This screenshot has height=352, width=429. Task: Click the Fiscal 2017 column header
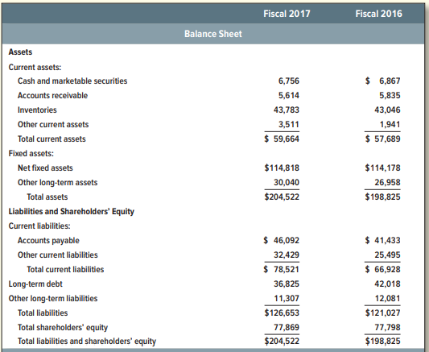tap(287, 14)
